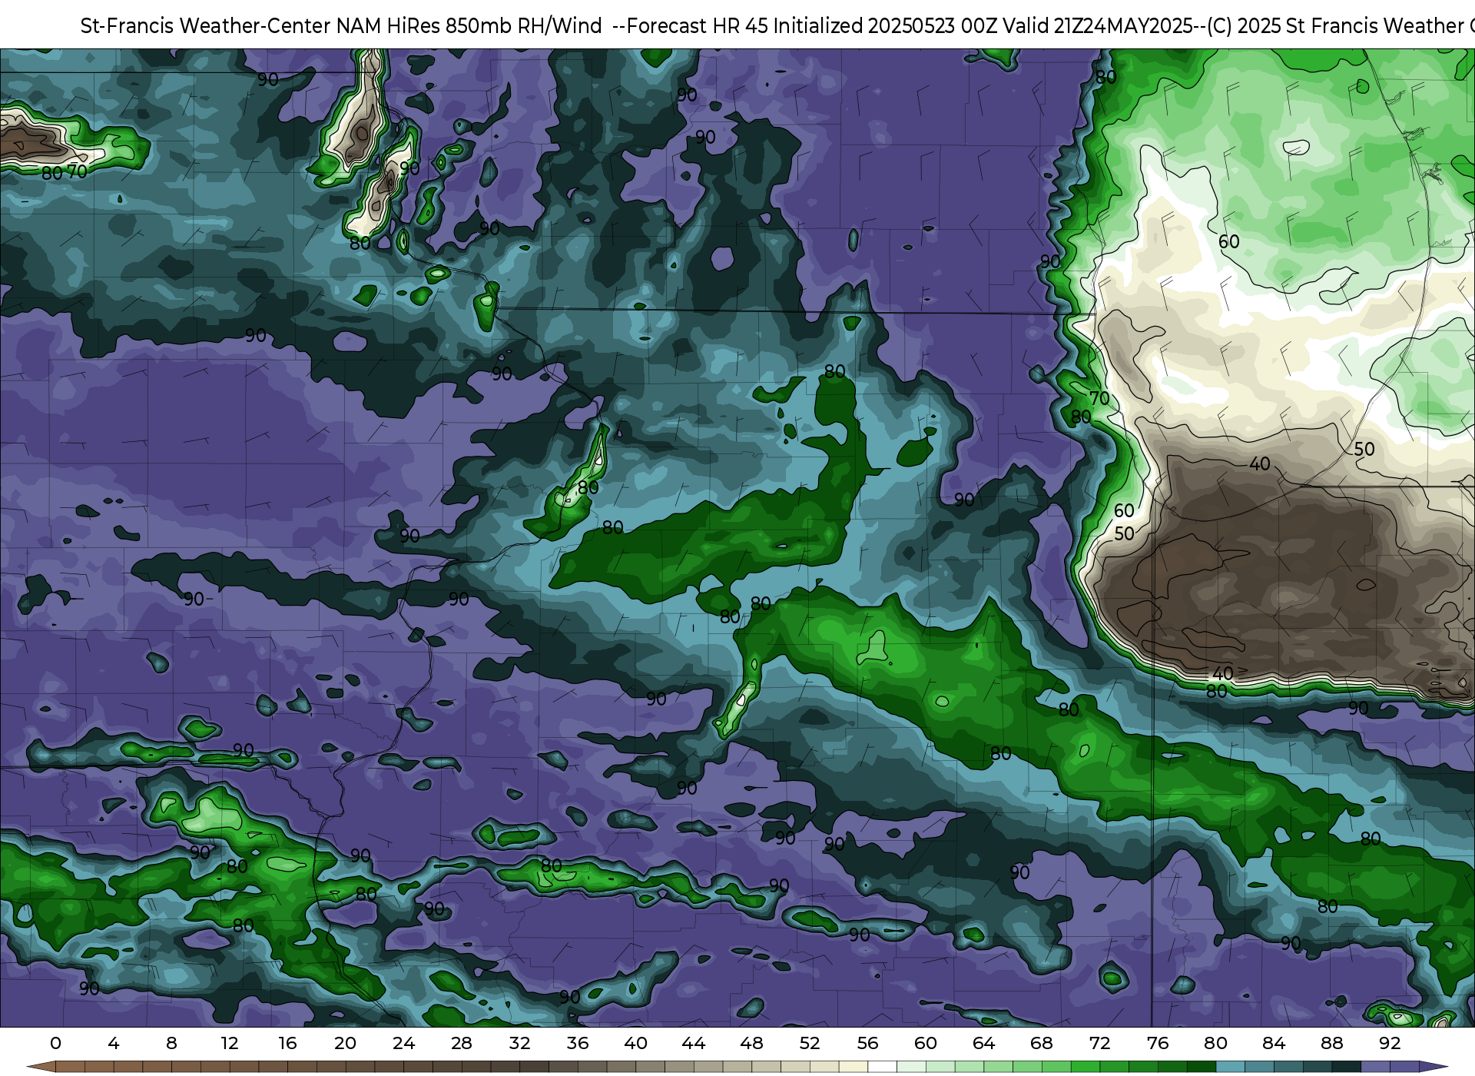Select 'NAM HiRes 850mb RH/Wind' in the title
Screen dimensions: 1475x1076
pos(469,26)
